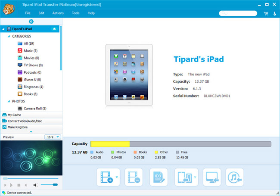Open the TV Shows (0) category
The height and width of the screenshot is (196, 280).
point(30,65)
